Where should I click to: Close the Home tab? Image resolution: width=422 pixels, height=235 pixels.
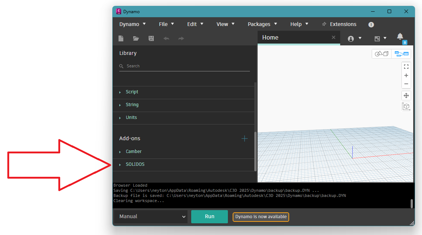point(334,37)
